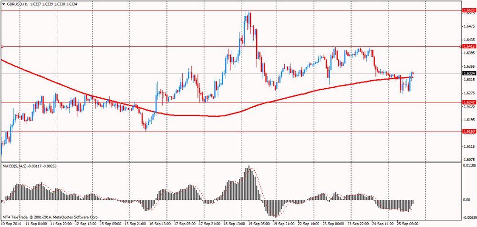Click the 10 Sep 2014 date label
The width and height of the screenshot is (477, 227).
tap(10, 224)
